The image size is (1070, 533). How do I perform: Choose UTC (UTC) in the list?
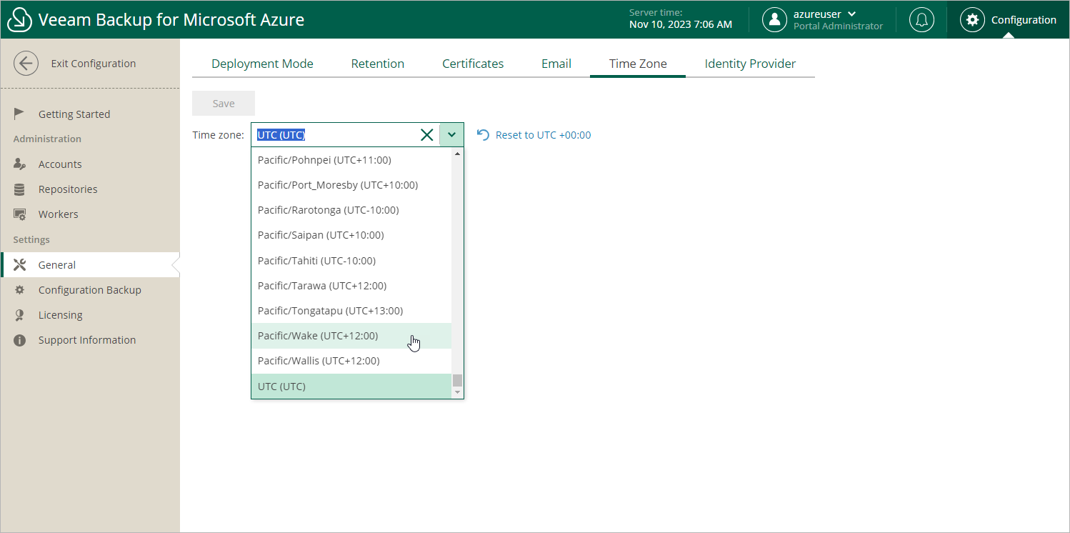pyautogui.click(x=351, y=387)
